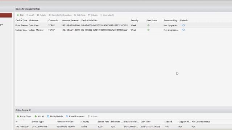Select serial number starting DS-KH6320-WTE1
This screenshot has height=130, width=232.
tap(104, 30)
